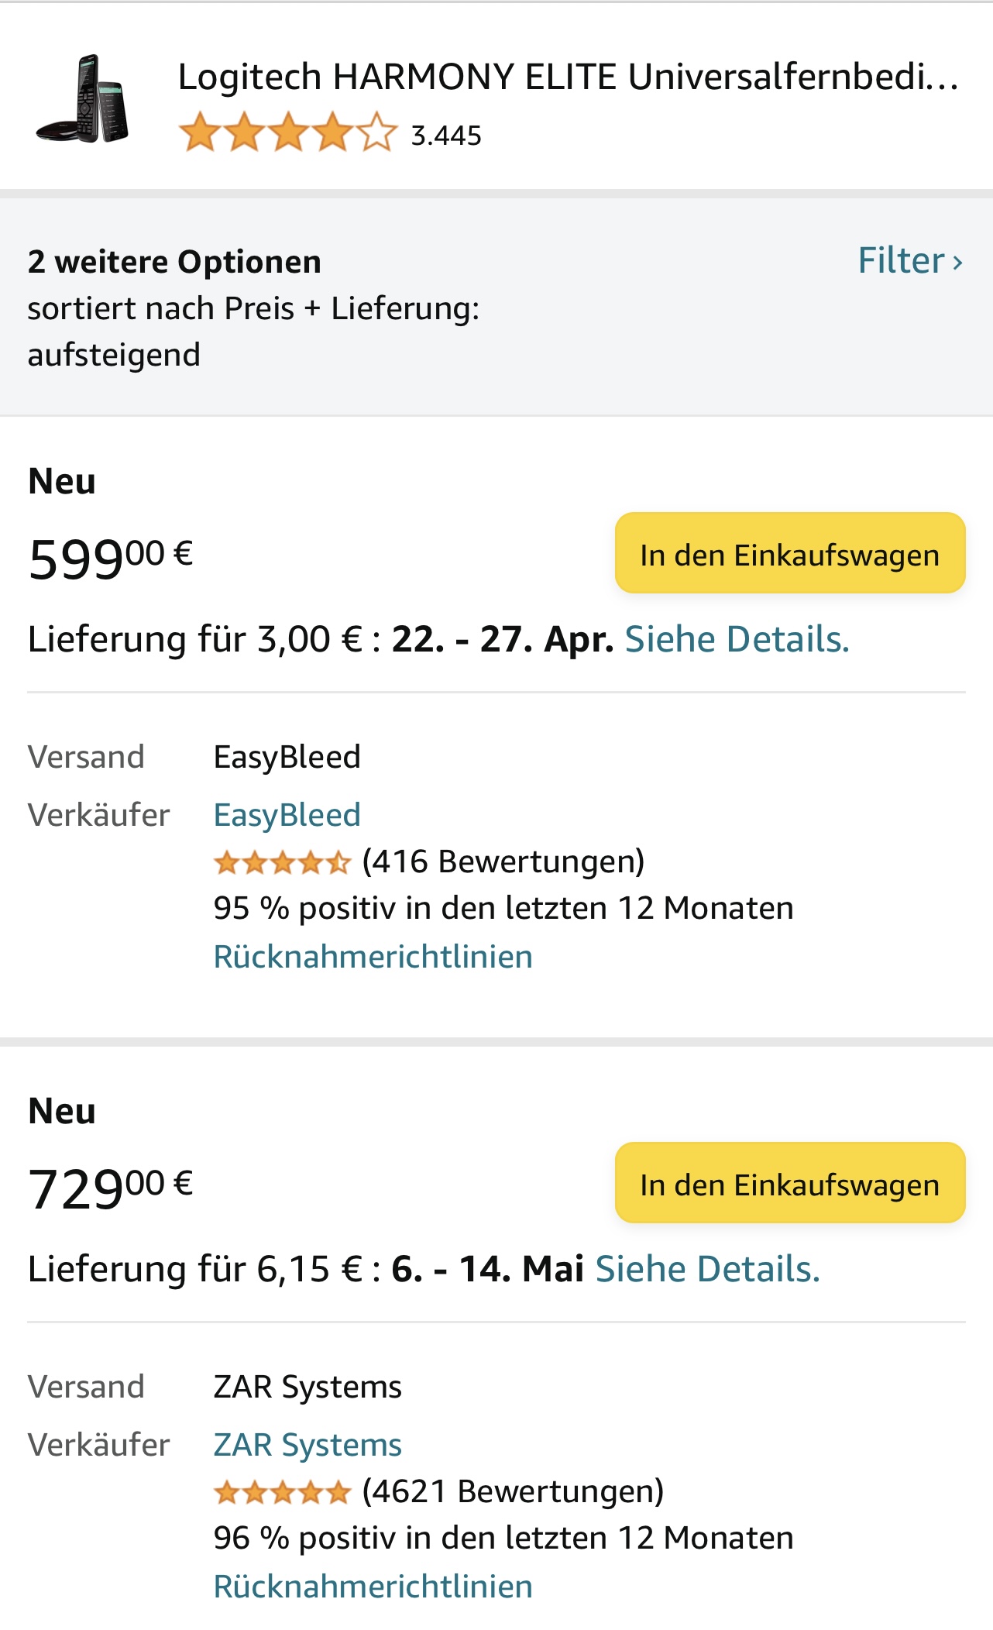Click the chevron arrow next to Filter
The height and width of the screenshot is (1630, 993).
tap(958, 263)
